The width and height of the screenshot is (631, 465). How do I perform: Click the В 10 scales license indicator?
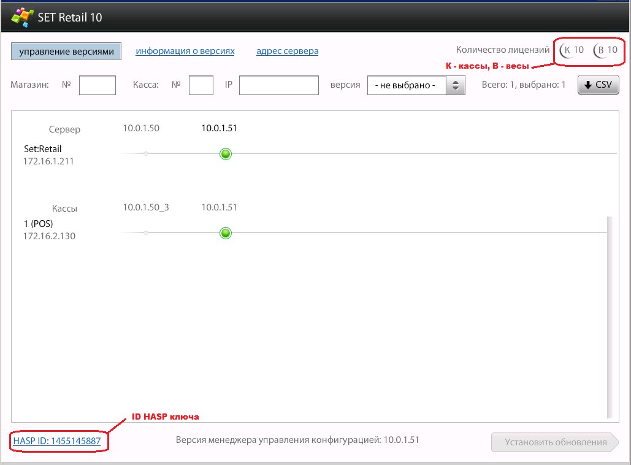point(606,50)
